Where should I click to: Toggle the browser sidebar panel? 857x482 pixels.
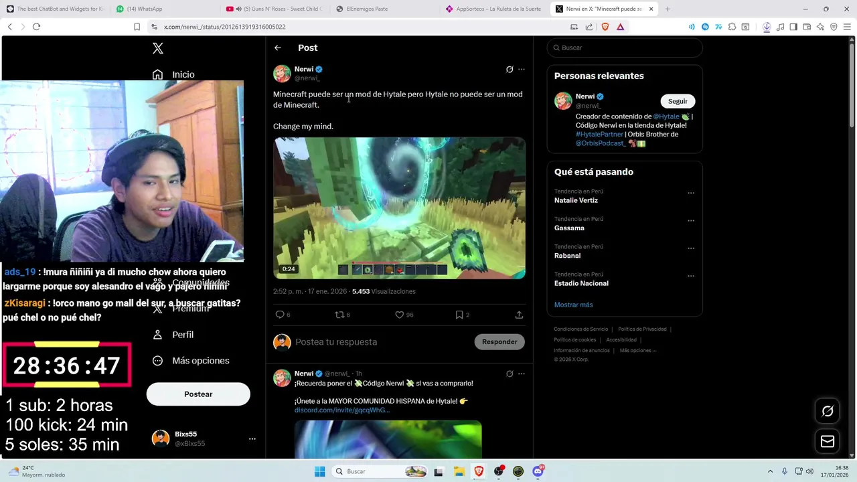pyautogui.click(x=793, y=27)
